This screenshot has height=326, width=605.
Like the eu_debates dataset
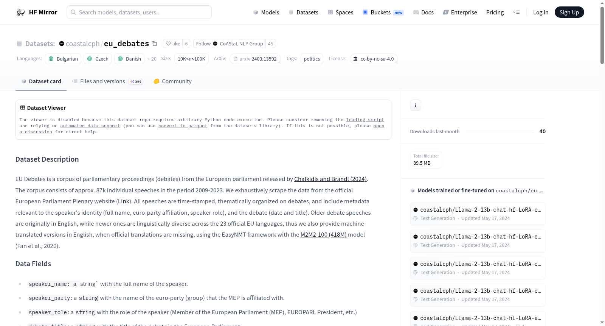[x=173, y=44]
